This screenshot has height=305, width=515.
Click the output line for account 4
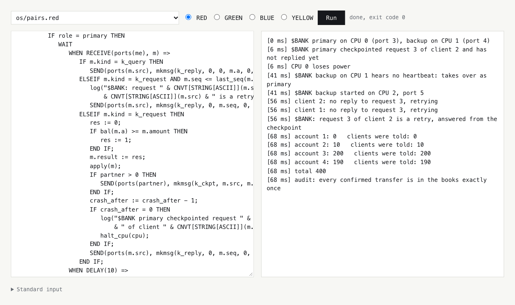(x=349, y=162)
